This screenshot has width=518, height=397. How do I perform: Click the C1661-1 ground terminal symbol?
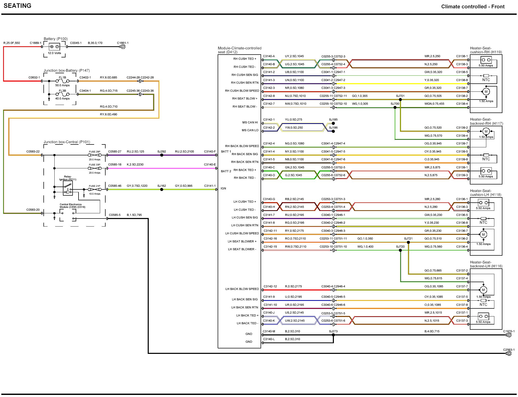[x=123, y=47]
